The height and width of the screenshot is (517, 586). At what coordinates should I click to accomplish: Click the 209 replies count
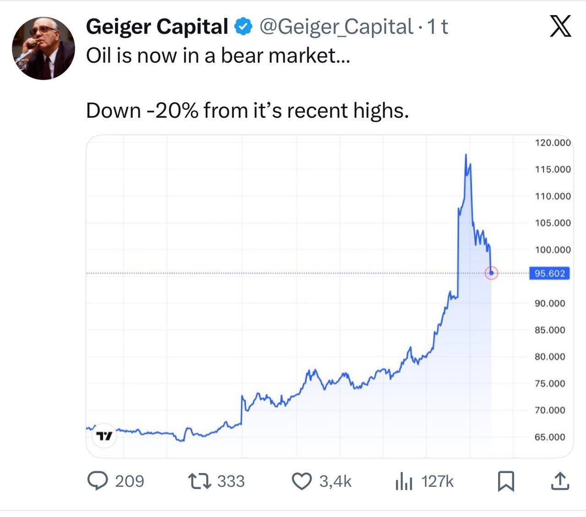click(x=130, y=481)
